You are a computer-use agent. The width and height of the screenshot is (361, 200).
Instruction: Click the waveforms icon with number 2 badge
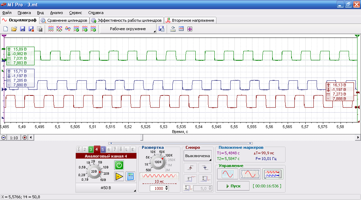pos(93,29)
